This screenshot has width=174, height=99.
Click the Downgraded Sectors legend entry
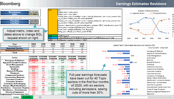pos(158,13)
